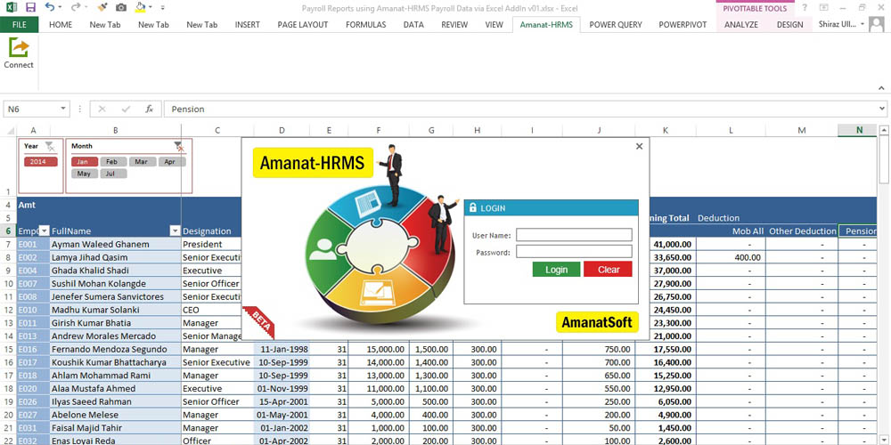Select row 7 header
The image size is (891, 445).
[x=9, y=244]
